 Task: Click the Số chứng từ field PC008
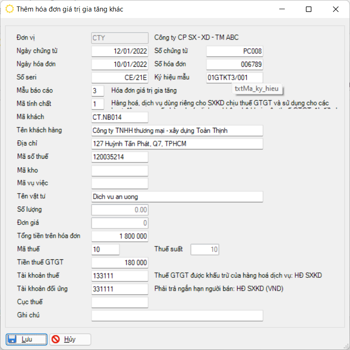(x=234, y=51)
